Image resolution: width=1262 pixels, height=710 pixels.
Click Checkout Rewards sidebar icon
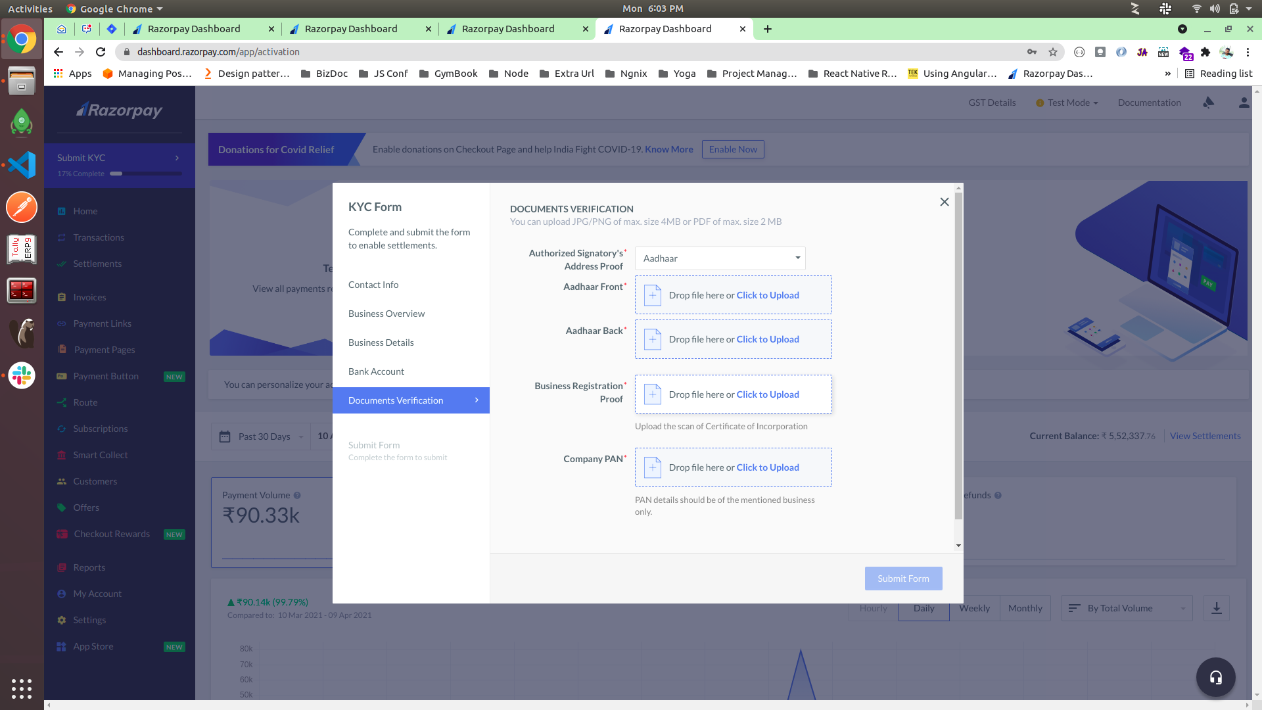point(62,534)
